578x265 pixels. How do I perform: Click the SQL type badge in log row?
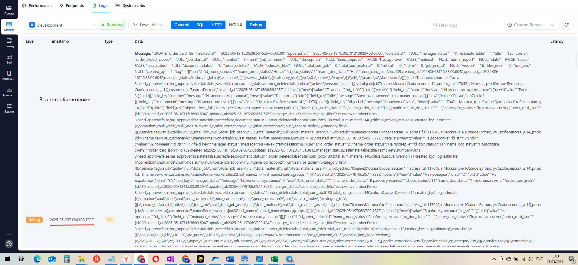point(110,220)
